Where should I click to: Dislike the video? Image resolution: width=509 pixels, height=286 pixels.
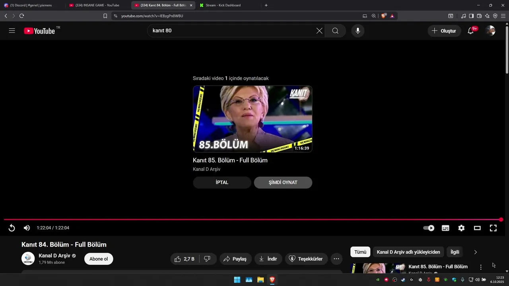click(207, 259)
